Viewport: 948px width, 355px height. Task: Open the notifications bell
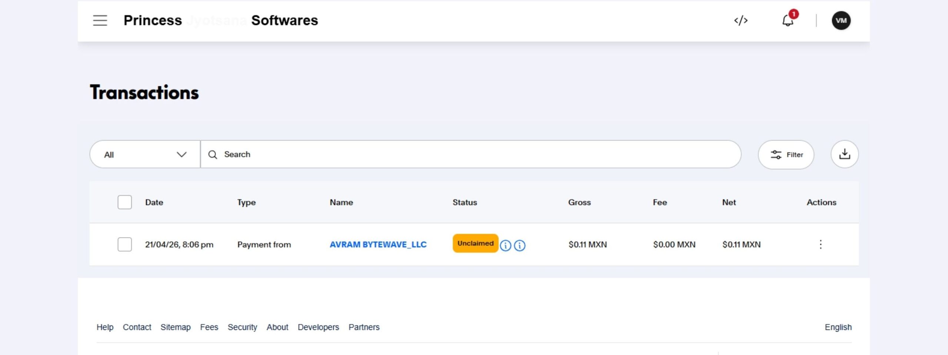tap(788, 20)
